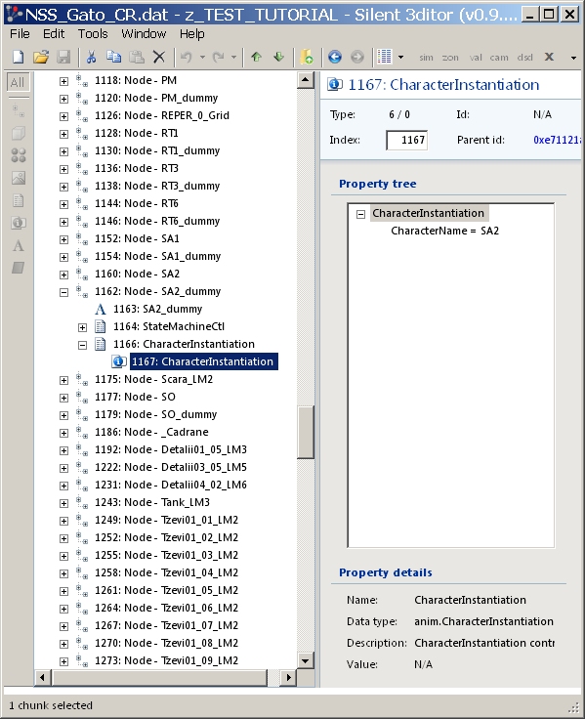
Task: Click the blue Navigate back arrow
Action: point(335,57)
